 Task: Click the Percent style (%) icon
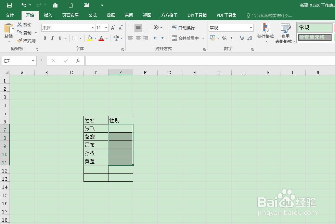[224, 38]
